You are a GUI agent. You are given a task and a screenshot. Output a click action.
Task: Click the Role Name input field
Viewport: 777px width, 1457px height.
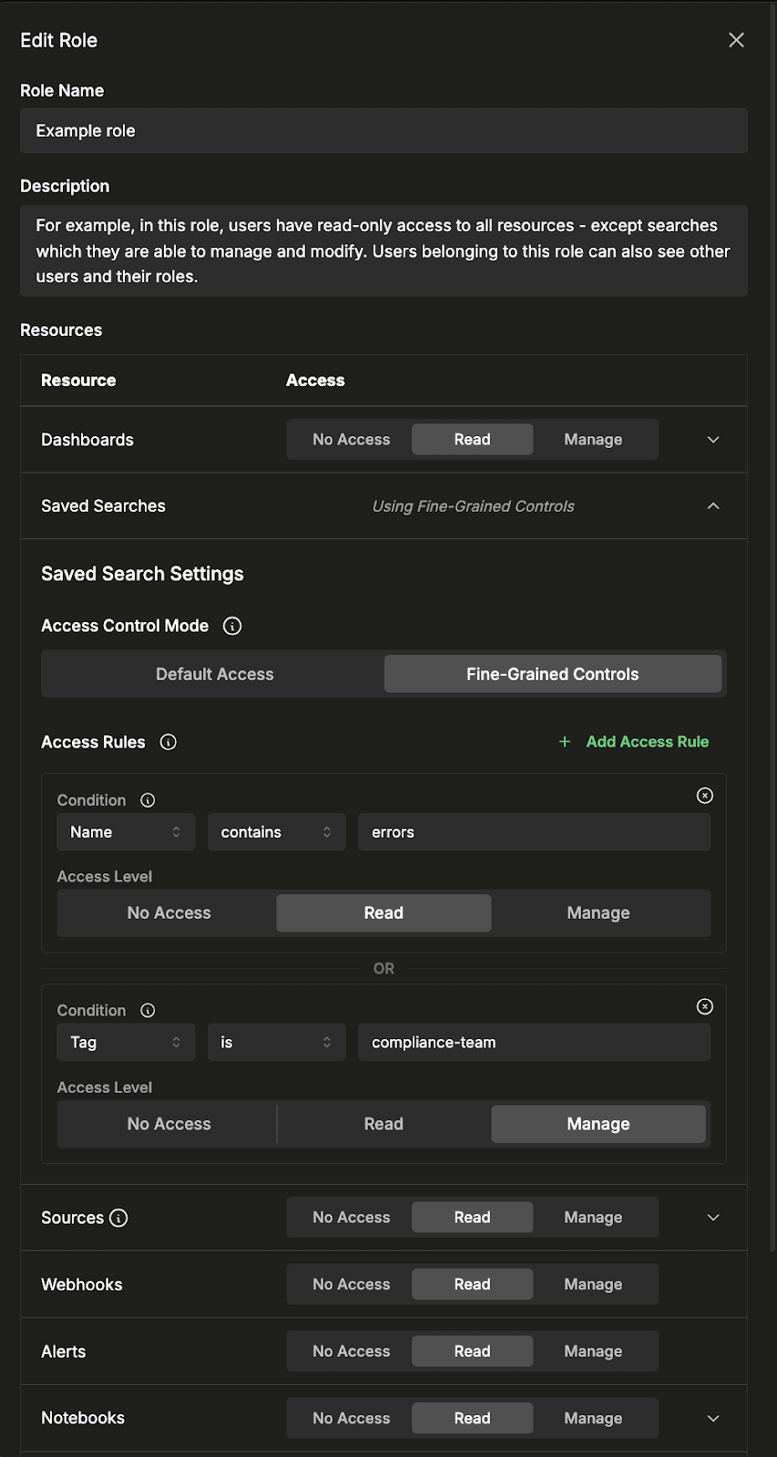point(383,131)
